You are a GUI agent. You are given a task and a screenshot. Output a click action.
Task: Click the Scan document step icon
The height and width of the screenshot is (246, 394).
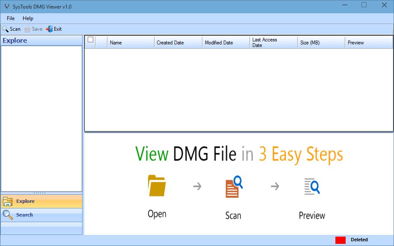[x=233, y=186]
